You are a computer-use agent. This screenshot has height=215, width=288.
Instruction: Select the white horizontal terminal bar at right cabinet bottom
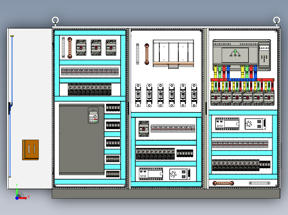(259, 183)
